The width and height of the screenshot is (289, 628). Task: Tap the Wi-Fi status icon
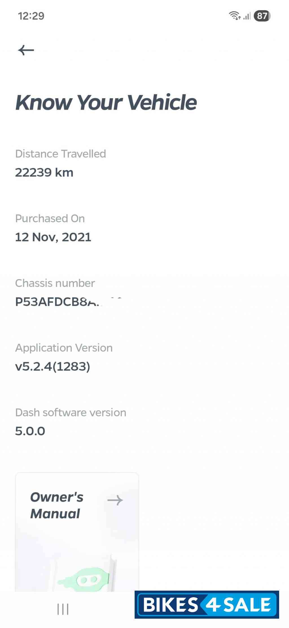[x=235, y=16]
